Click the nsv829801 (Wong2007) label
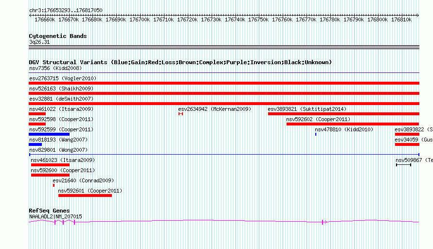 (58, 150)
